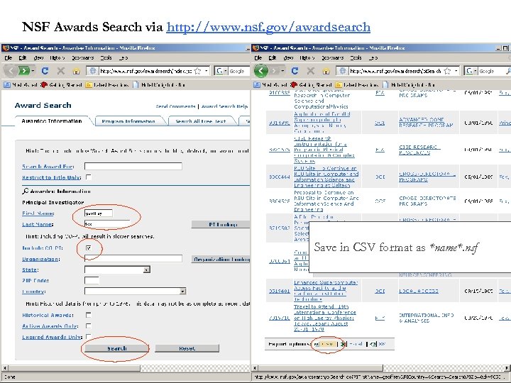Click the Forward arrow in right Firefox window
This screenshot has height=383, width=511.
coord(274,71)
